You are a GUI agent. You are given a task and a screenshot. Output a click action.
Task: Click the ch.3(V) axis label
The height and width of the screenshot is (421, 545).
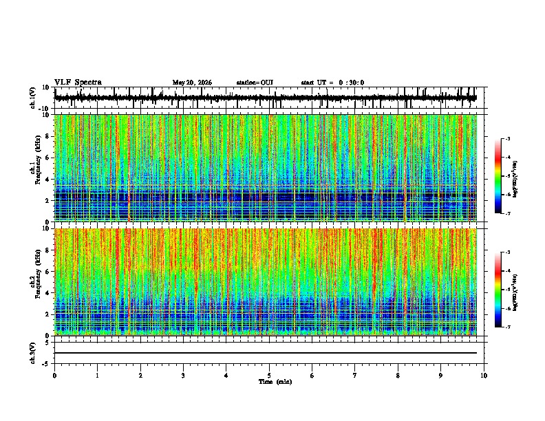pos(32,353)
